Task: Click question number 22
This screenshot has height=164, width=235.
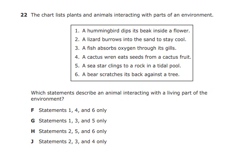Action: 24,15
